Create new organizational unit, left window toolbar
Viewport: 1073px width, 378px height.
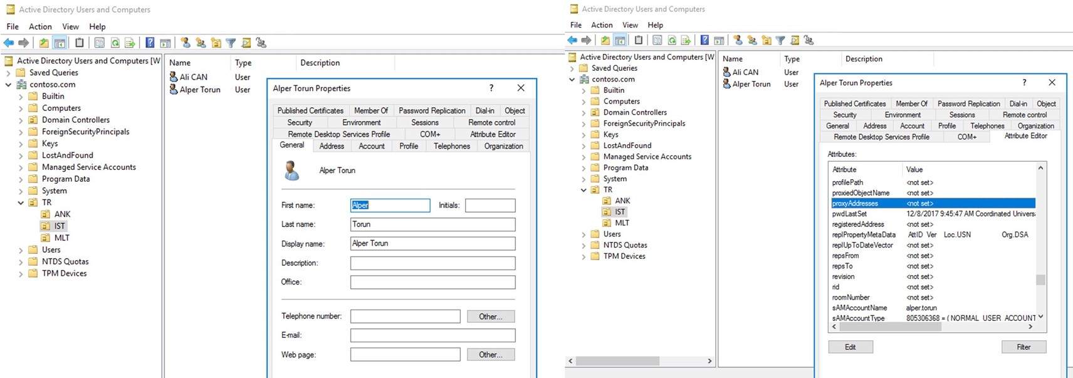click(x=216, y=43)
